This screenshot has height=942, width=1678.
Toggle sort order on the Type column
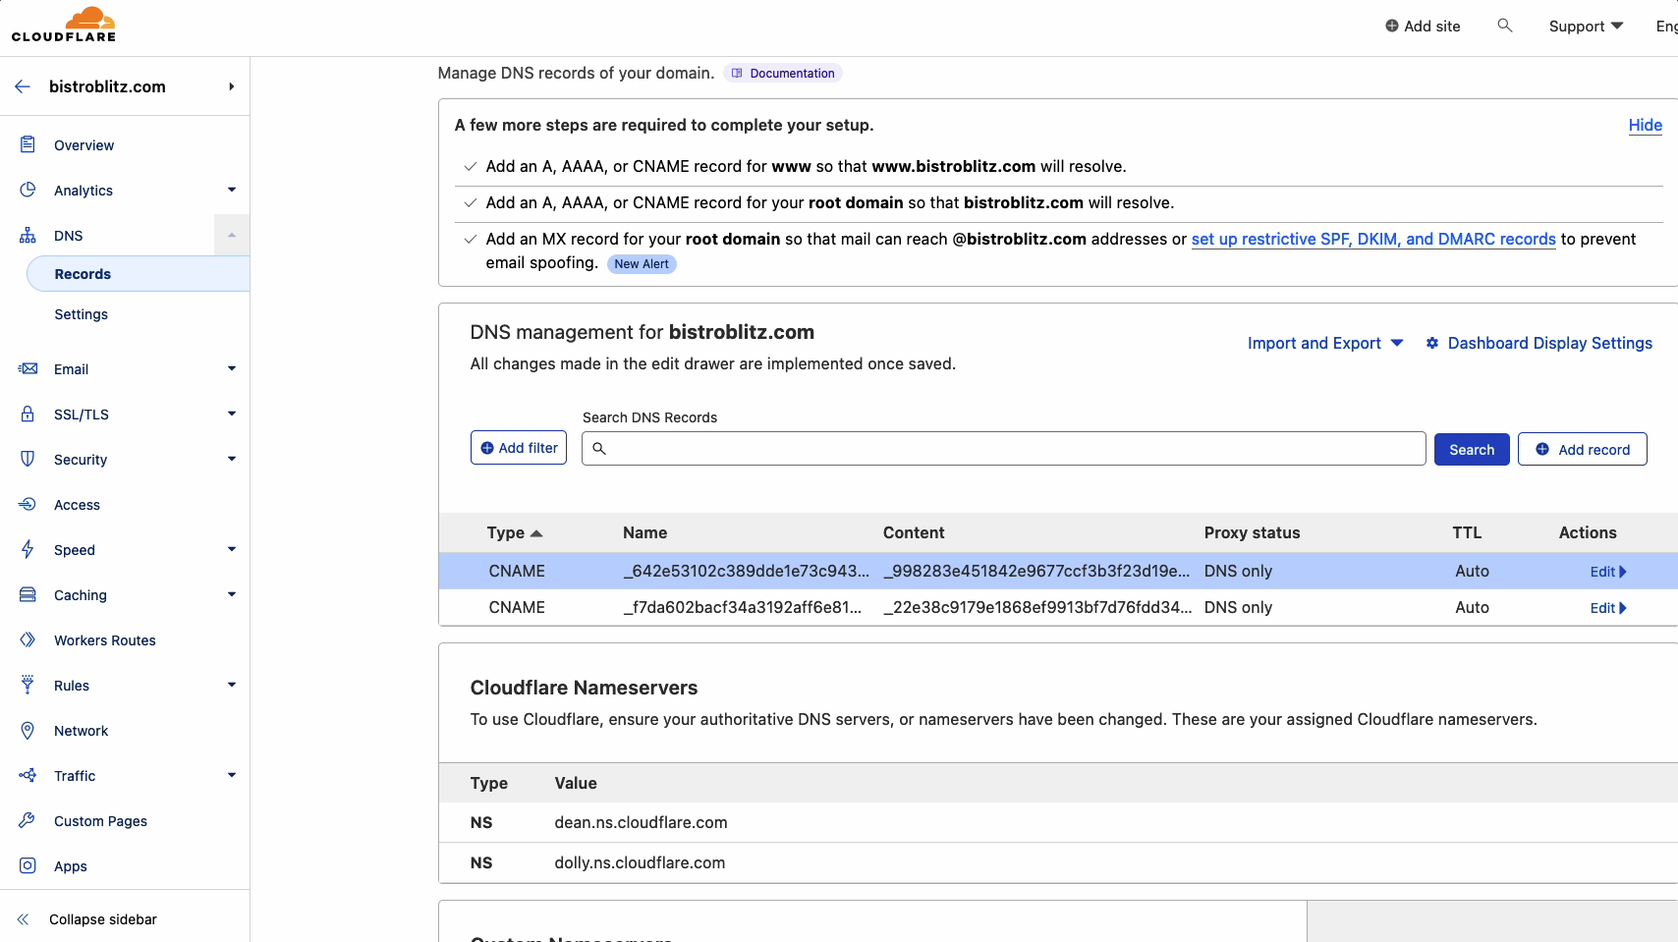point(515,532)
